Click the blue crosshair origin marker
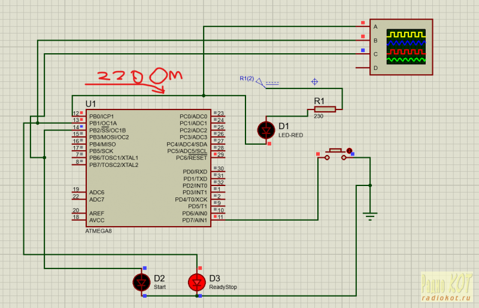 [314, 81]
